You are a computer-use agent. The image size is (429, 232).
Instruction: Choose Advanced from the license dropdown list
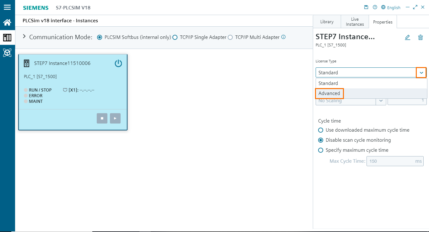pyautogui.click(x=329, y=93)
